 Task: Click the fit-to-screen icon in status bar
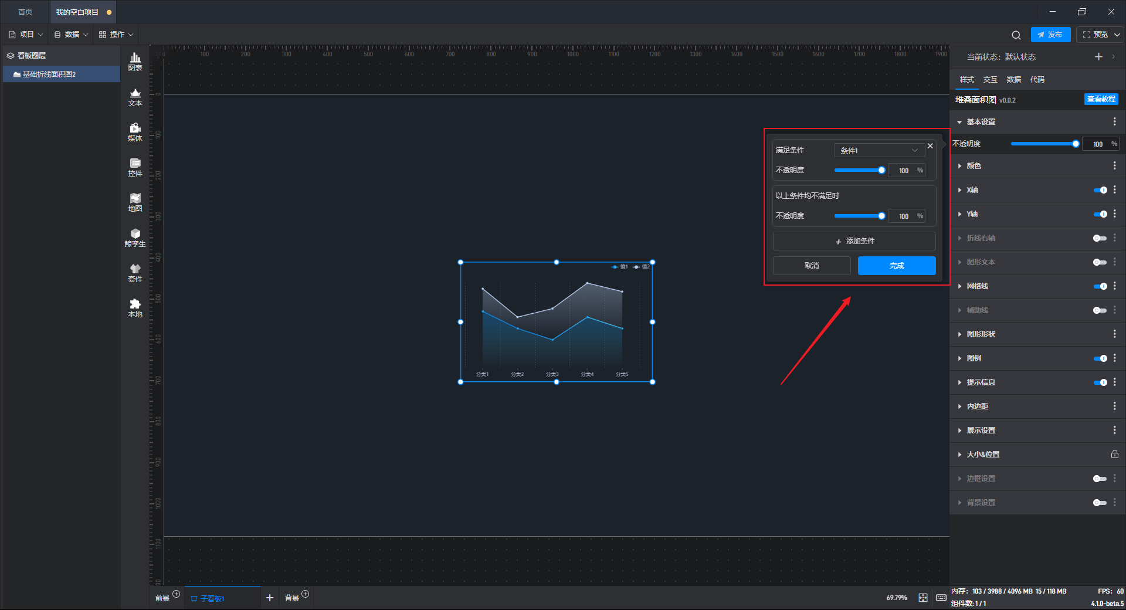923,598
